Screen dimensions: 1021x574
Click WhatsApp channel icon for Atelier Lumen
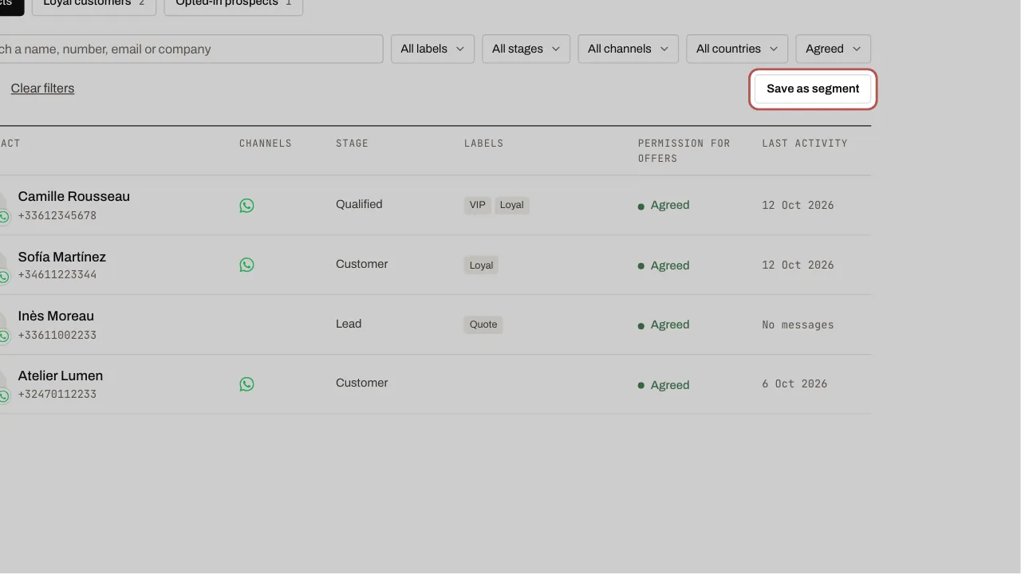246,384
